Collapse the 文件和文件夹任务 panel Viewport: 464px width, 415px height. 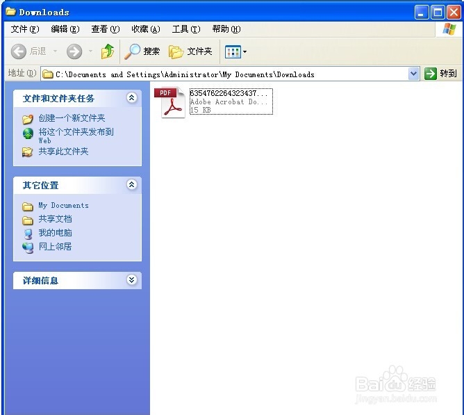click(132, 97)
